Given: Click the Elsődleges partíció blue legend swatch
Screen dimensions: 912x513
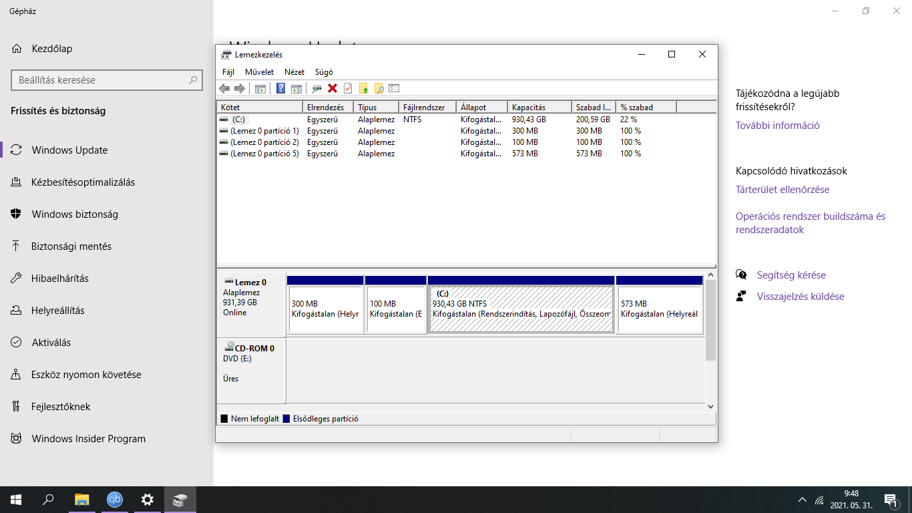Looking at the screenshot, I should coord(286,419).
